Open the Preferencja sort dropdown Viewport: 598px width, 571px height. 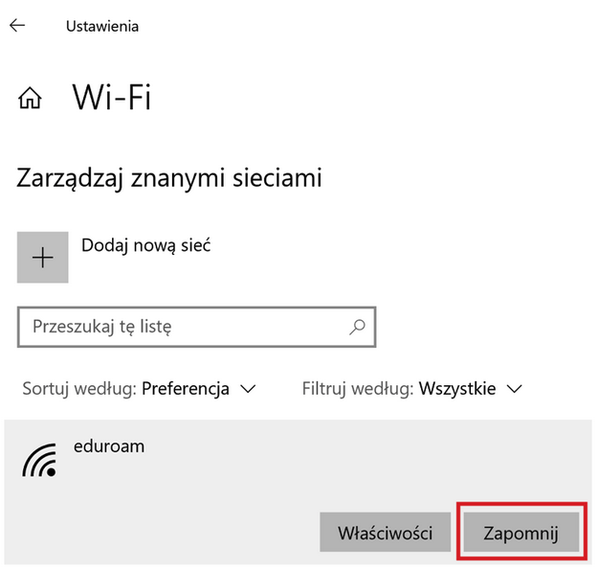click(x=185, y=389)
